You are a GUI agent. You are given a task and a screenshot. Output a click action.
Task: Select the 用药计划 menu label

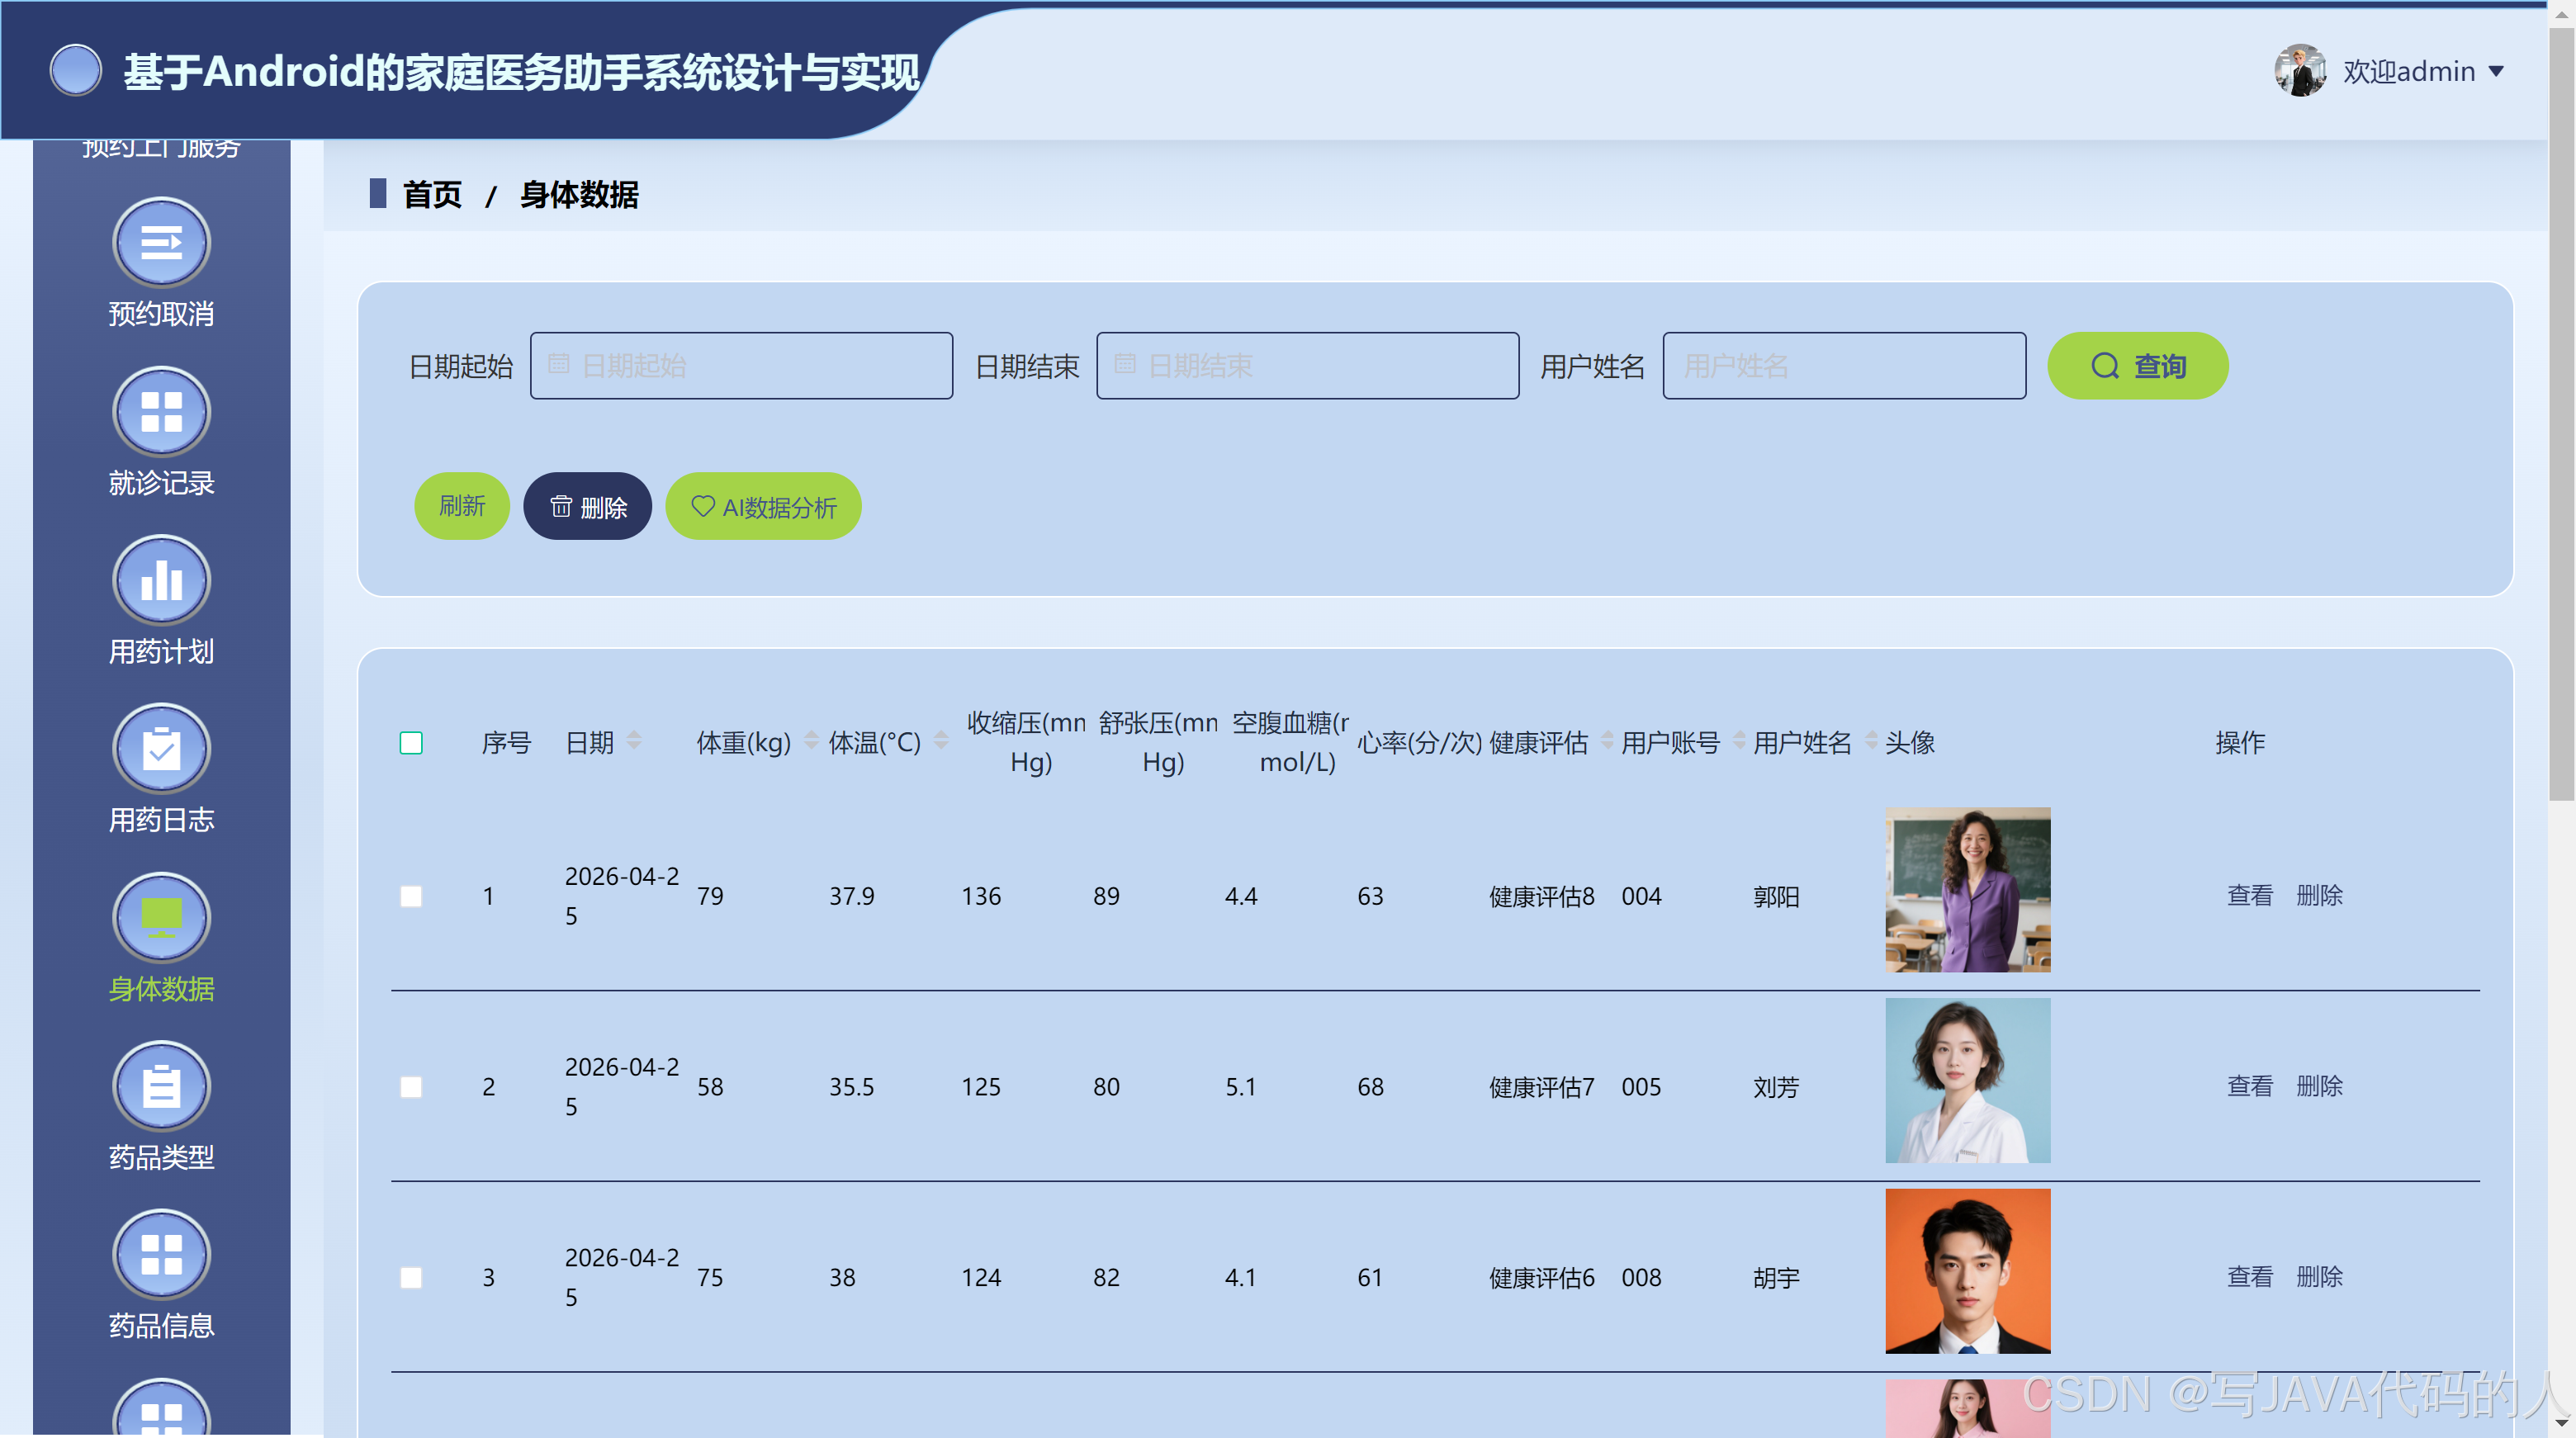click(161, 652)
